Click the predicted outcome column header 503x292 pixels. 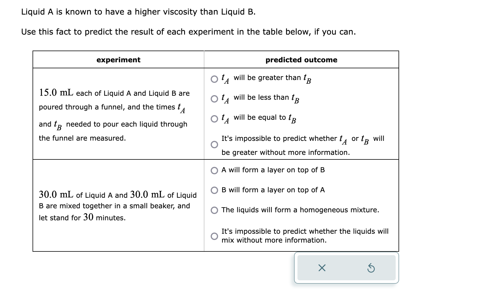[x=301, y=60]
